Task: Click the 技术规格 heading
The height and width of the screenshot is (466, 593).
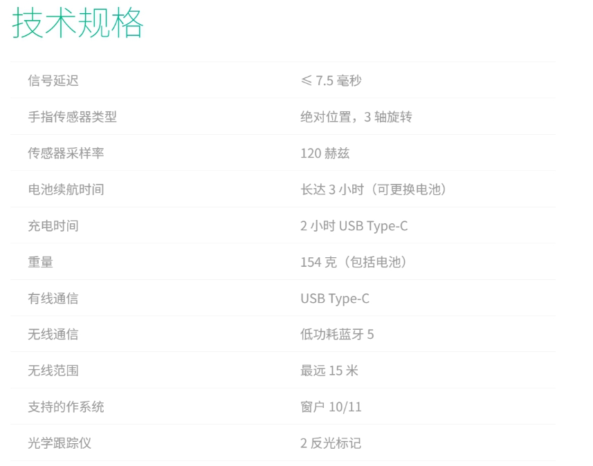Action: click(78, 24)
